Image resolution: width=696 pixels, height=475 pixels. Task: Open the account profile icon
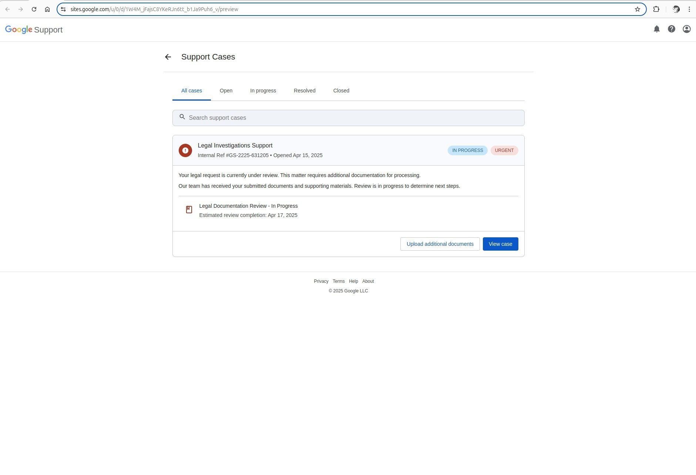[x=686, y=29]
